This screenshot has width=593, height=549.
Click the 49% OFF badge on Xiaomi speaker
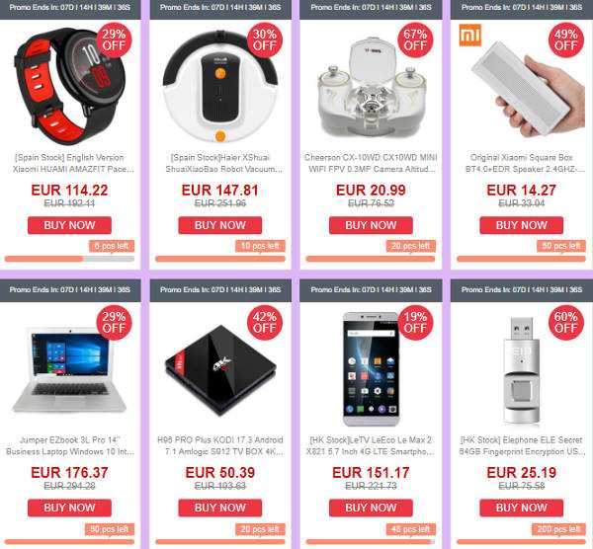point(566,40)
